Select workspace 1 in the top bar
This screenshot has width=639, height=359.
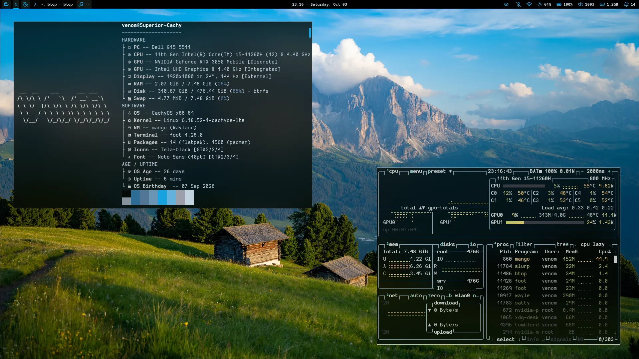[16, 4]
